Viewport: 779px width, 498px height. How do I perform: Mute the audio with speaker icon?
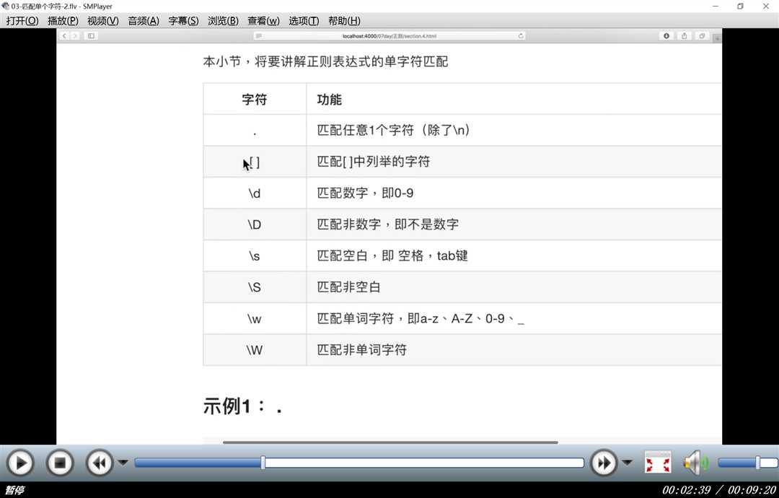[x=695, y=463]
